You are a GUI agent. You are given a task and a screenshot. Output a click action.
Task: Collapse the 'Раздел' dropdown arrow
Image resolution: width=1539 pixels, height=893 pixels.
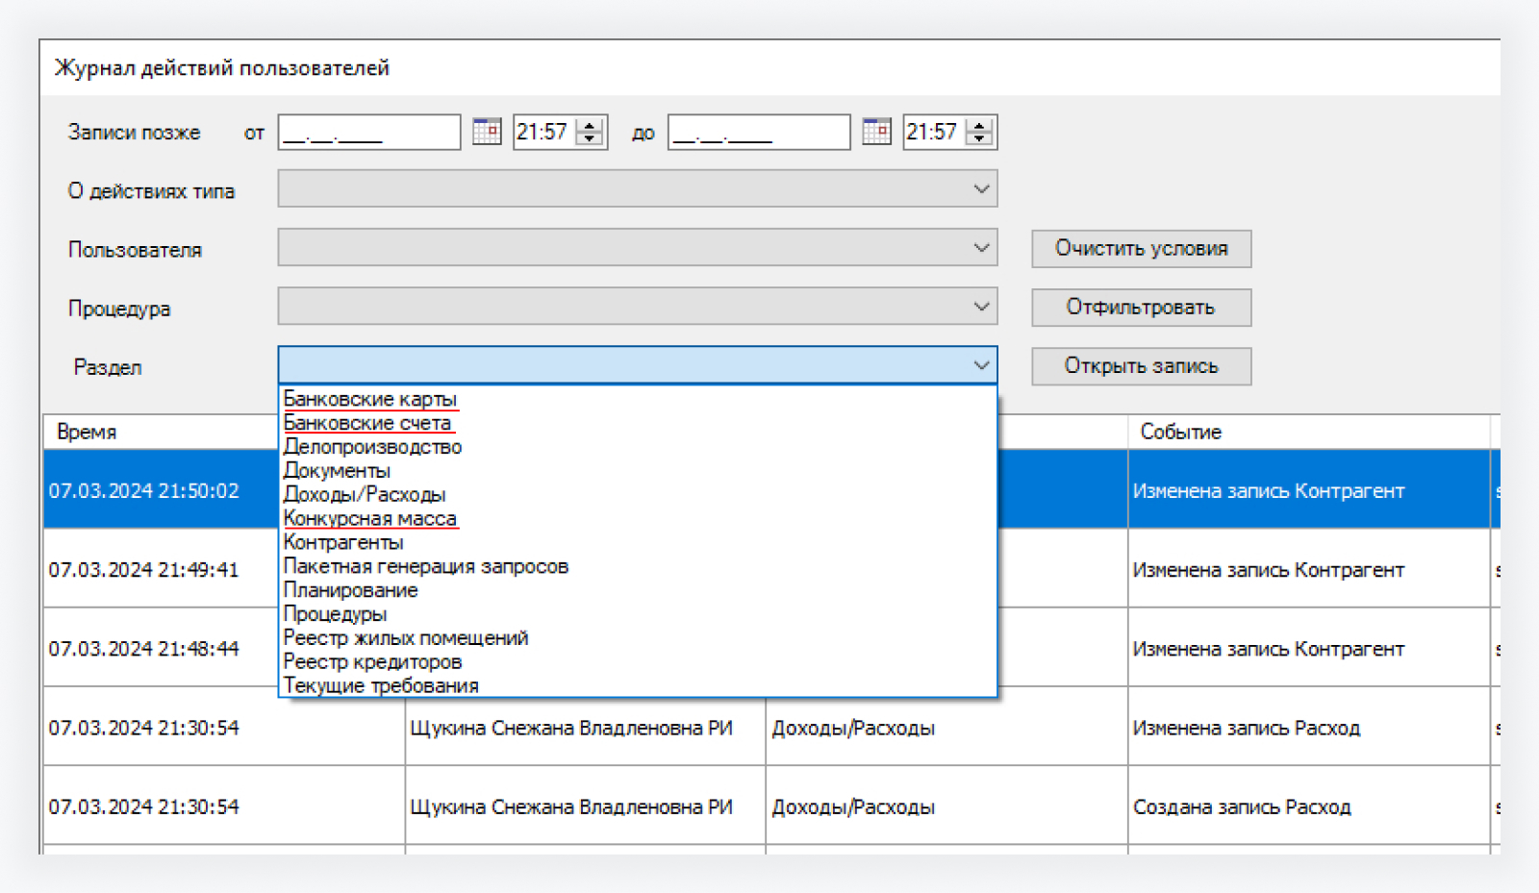tap(981, 365)
